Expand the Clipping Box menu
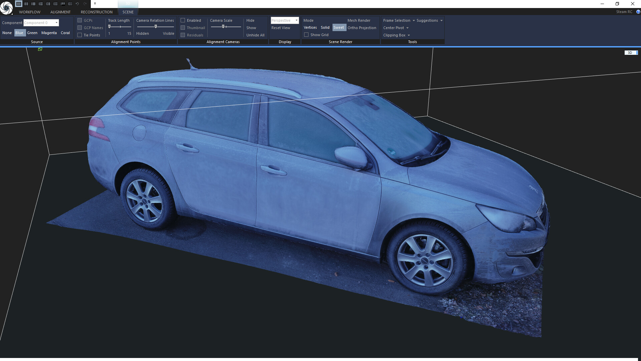Image resolution: width=641 pixels, height=361 pixels. coord(396,35)
